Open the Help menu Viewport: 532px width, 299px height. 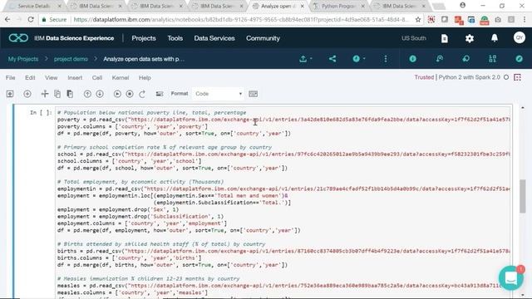[x=145, y=77]
